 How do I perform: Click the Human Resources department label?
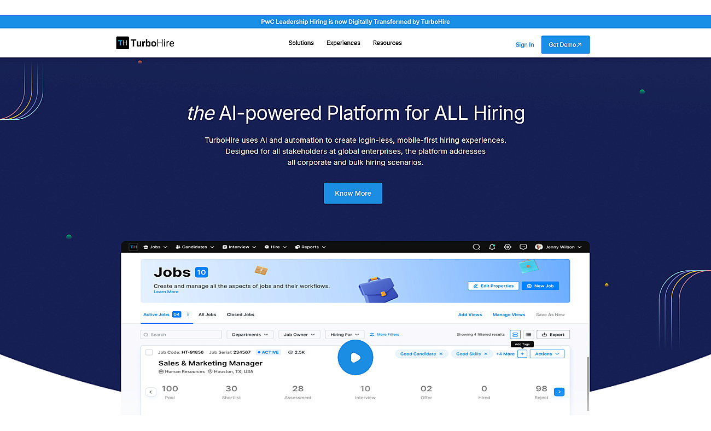(182, 371)
